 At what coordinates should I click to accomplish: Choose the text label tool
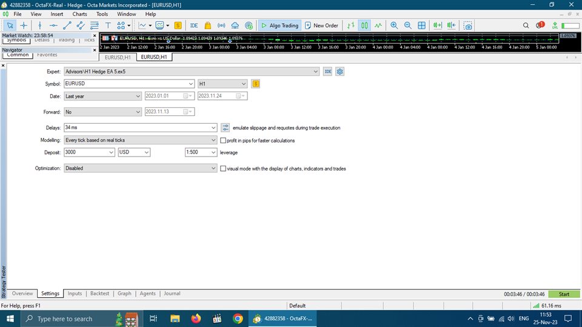pyautogui.click(x=108, y=25)
